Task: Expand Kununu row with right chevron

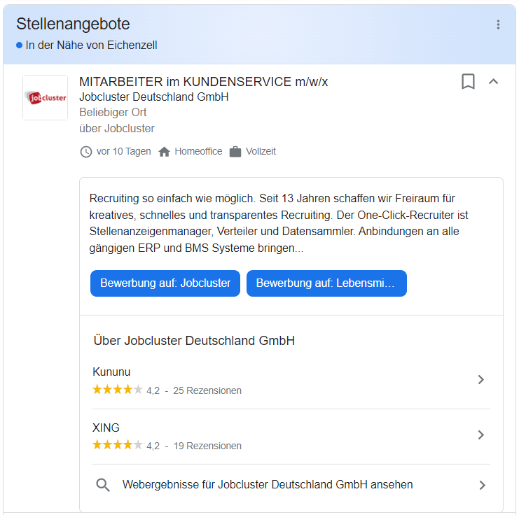Action: click(x=480, y=380)
